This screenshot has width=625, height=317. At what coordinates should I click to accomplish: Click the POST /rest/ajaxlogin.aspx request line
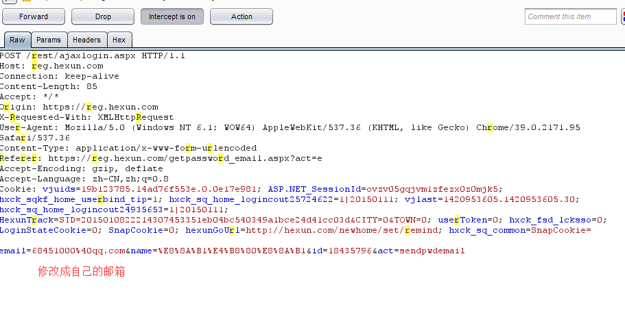93,55
